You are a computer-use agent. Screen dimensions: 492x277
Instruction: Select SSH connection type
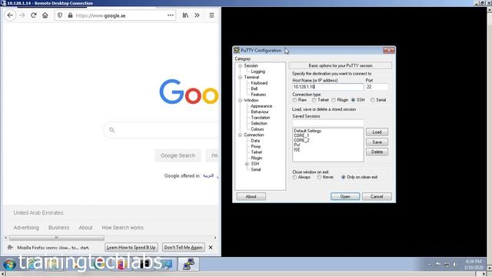[354, 100]
